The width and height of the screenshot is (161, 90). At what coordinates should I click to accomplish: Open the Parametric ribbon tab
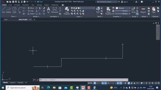[x=26, y=5]
